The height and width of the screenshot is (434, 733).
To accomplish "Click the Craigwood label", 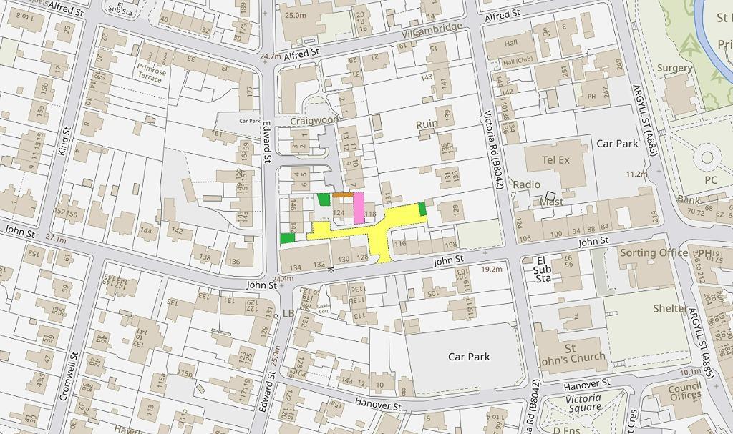I will click(314, 121).
